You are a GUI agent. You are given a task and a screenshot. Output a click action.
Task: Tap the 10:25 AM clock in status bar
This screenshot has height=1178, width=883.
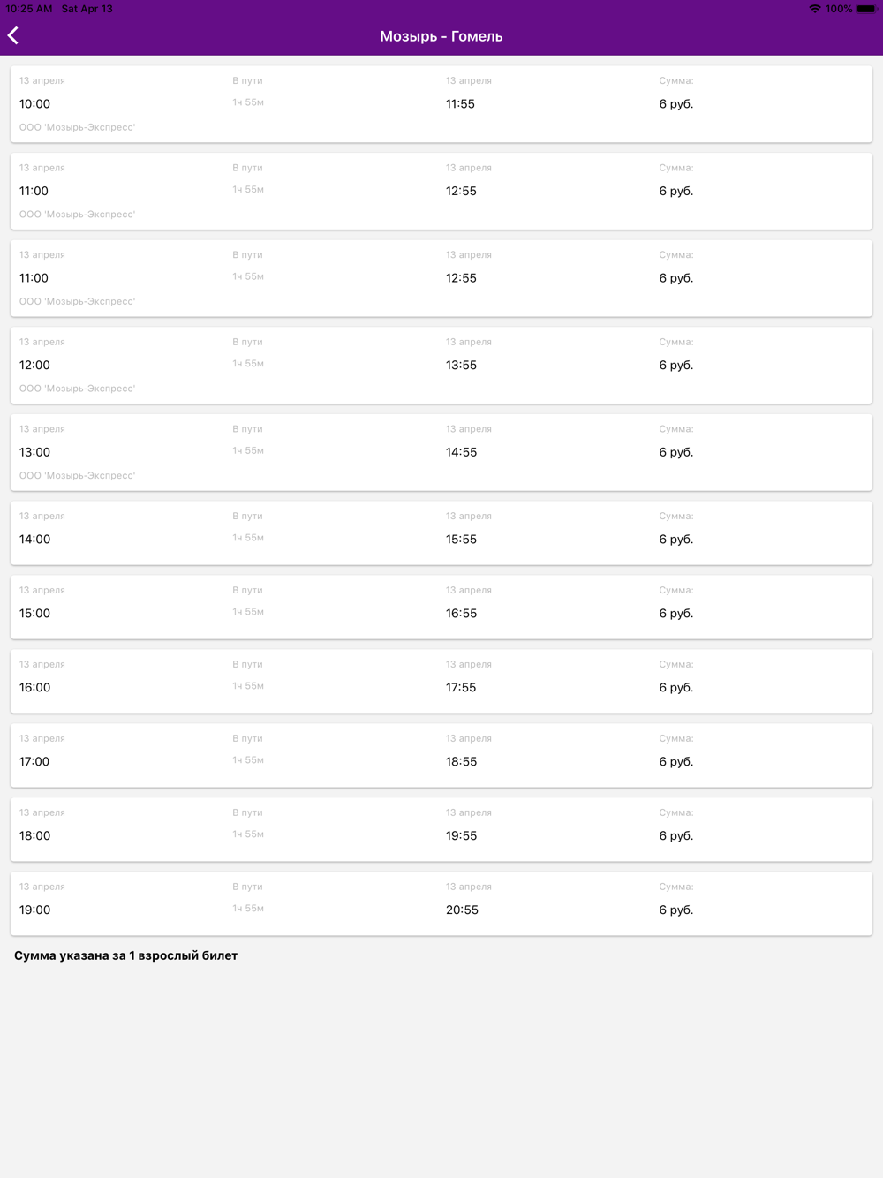(28, 9)
